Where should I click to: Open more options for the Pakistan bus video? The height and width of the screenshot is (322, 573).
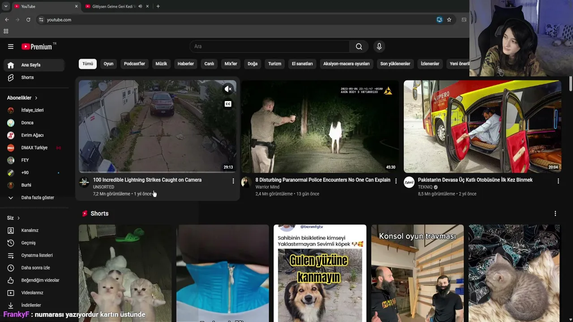558,181
